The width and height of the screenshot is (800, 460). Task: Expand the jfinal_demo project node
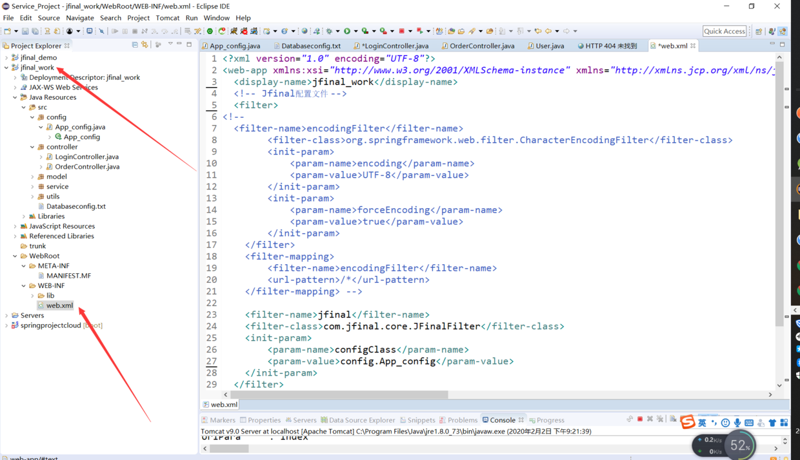point(7,57)
